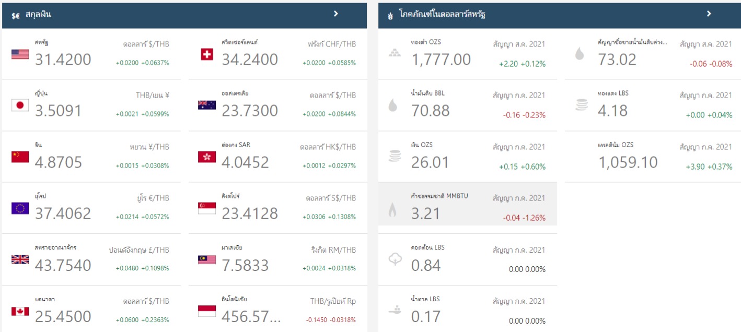Image resolution: width=741 pixels, height=332 pixels.
Task: Select the yuan rate 4.8705
Action: pyautogui.click(x=59, y=162)
